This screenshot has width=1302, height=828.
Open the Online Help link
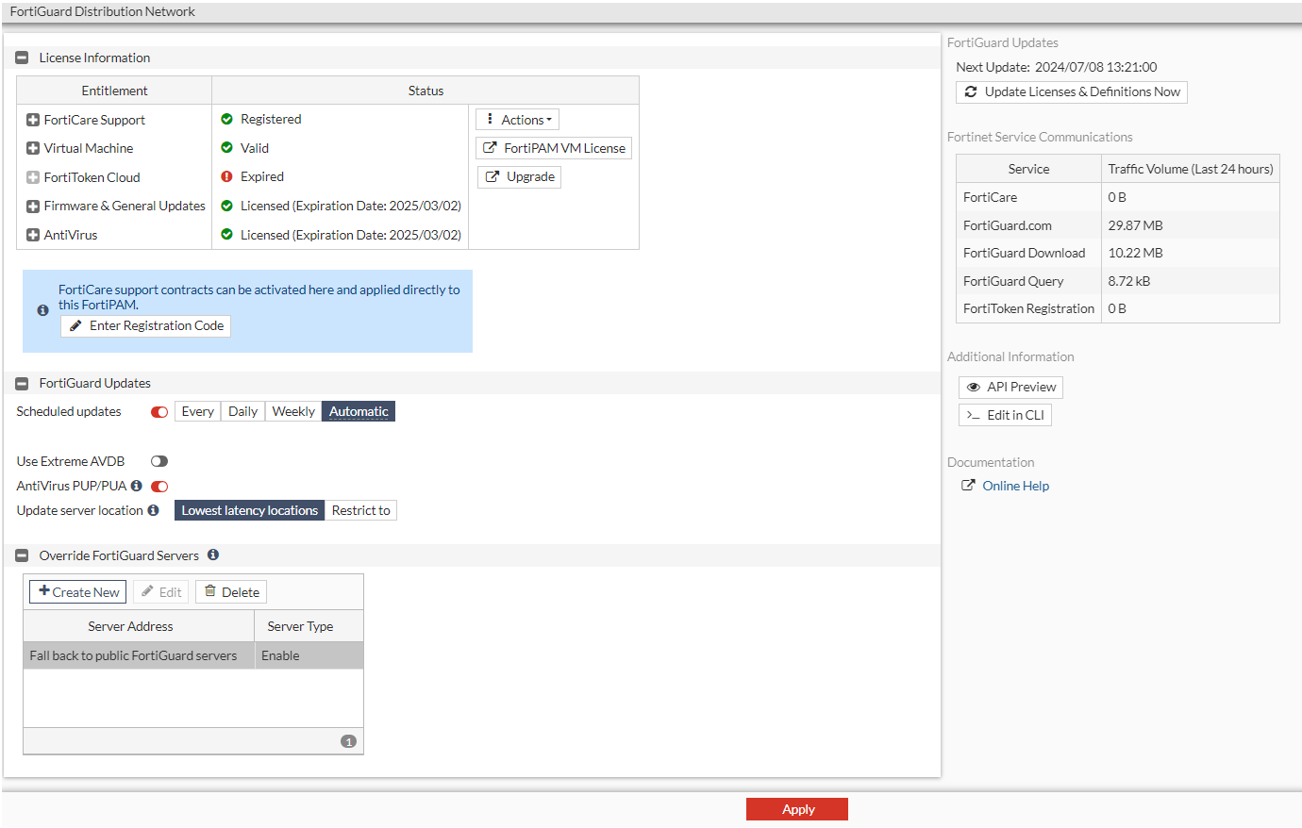pos(1015,486)
